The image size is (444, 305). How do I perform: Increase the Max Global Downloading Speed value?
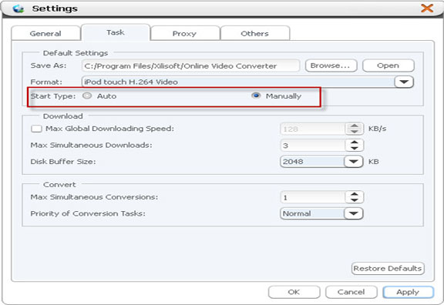(x=355, y=126)
